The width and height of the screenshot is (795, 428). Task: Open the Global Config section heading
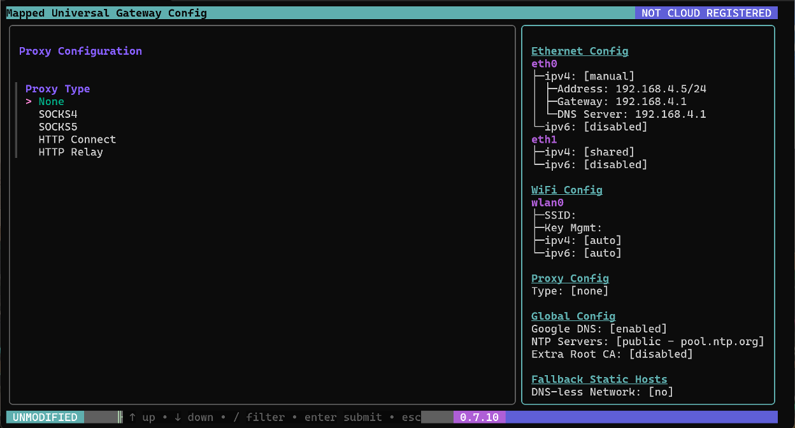pyautogui.click(x=573, y=316)
